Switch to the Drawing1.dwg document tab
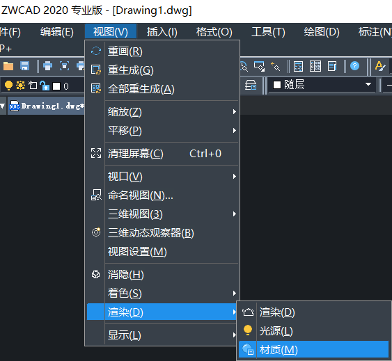Screen dimensions: 392x361 coord(46,106)
